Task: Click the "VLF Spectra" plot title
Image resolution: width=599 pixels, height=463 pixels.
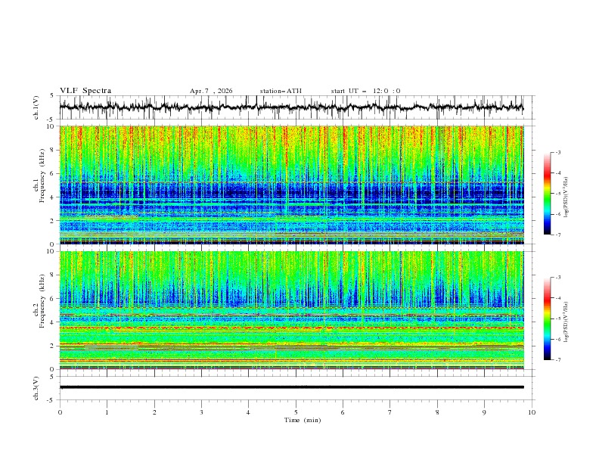Action: tap(85, 91)
